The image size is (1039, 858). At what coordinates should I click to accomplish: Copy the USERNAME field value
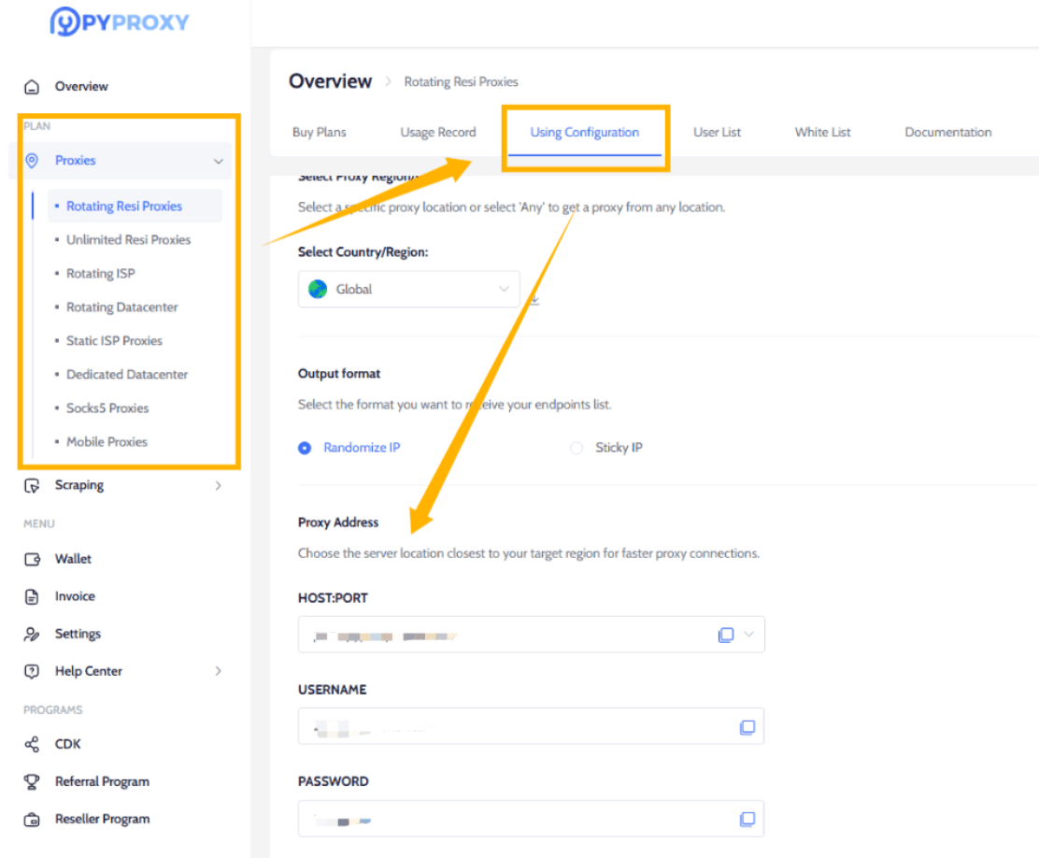747,727
